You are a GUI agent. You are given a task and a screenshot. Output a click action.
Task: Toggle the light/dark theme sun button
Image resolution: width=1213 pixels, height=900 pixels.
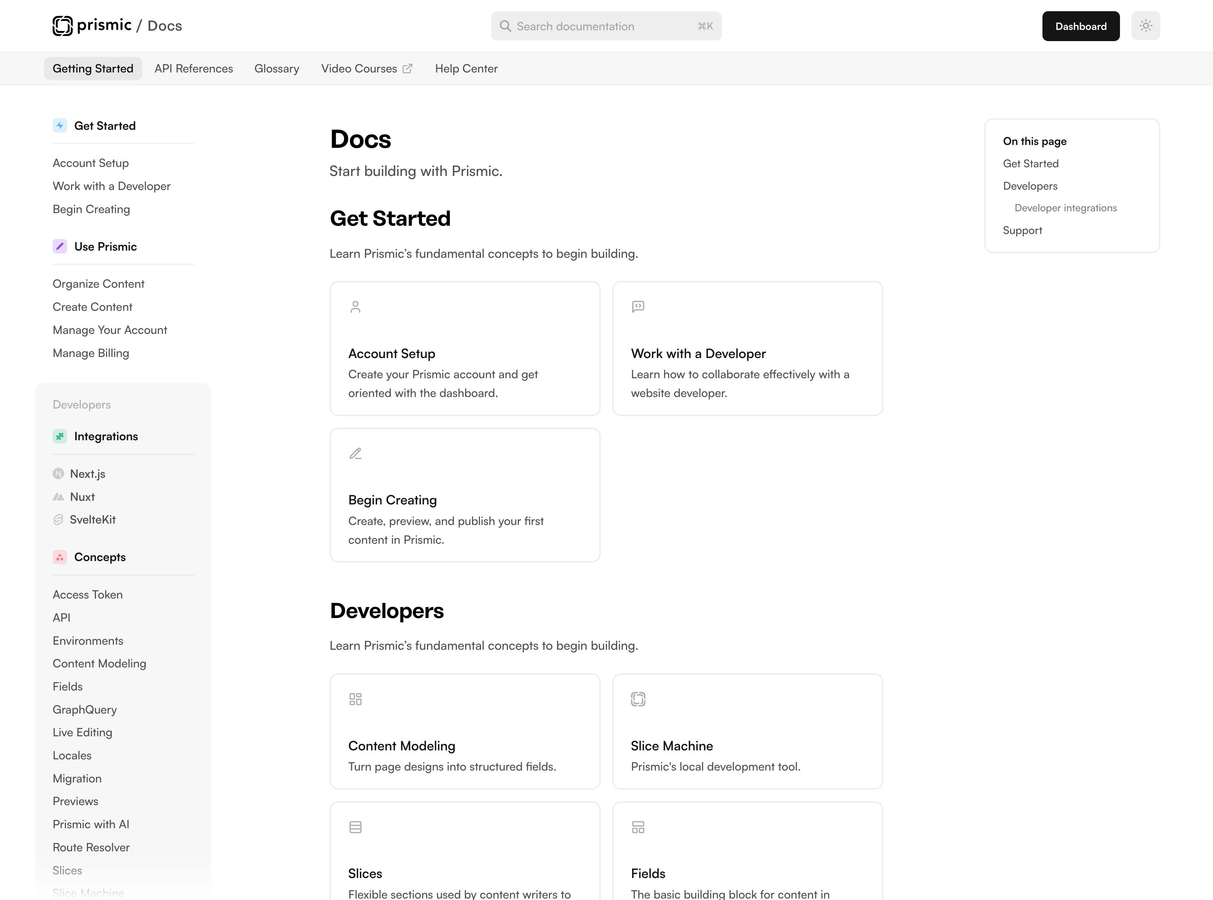point(1146,26)
